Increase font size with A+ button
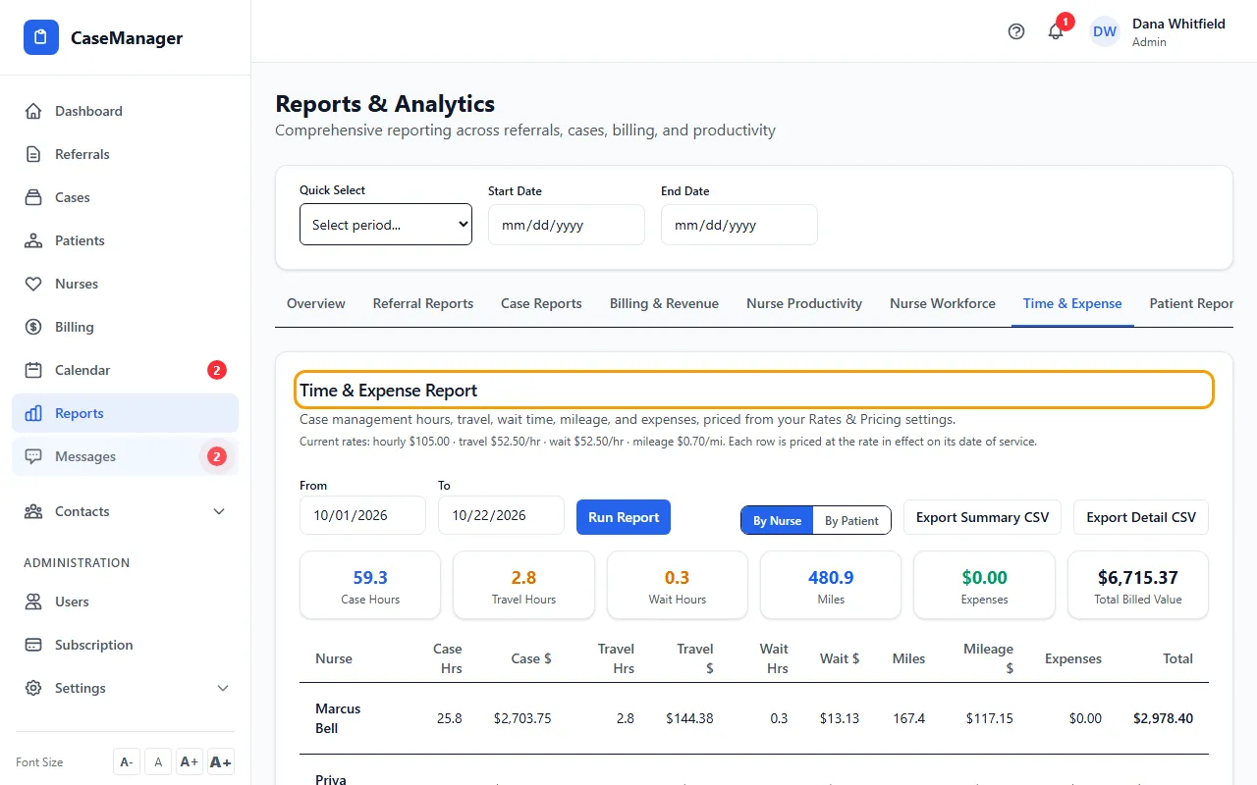The image size is (1257, 785). (x=189, y=762)
